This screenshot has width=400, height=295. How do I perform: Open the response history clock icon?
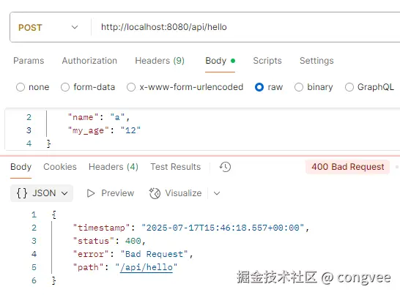pos(225,167)
